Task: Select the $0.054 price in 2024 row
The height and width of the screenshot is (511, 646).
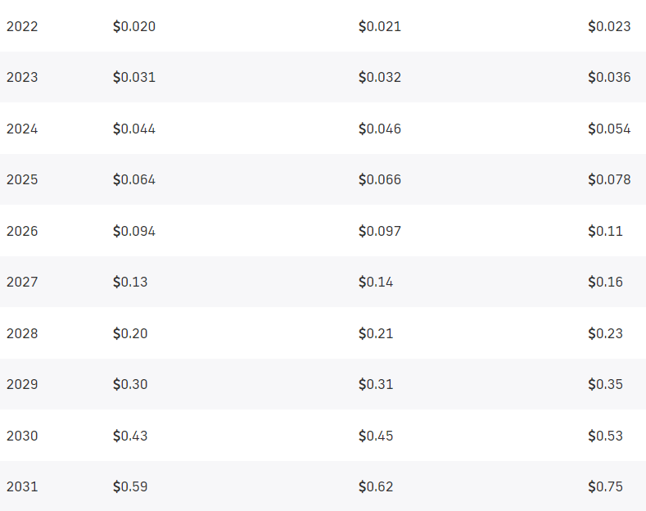Action: click(609, 129)
